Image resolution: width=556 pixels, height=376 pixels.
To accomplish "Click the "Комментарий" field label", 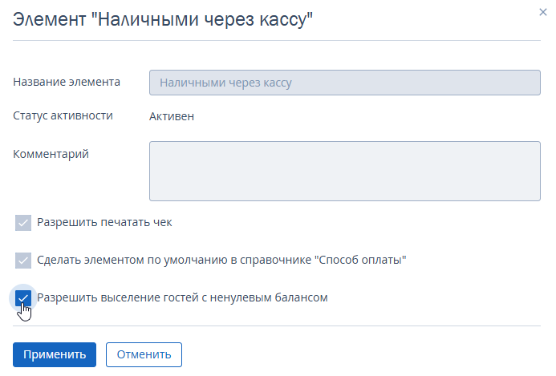I will tap(51, 154).
